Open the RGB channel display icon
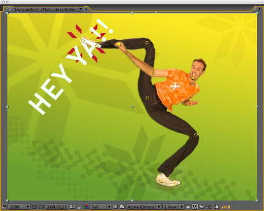 click(x=86, y=207)
